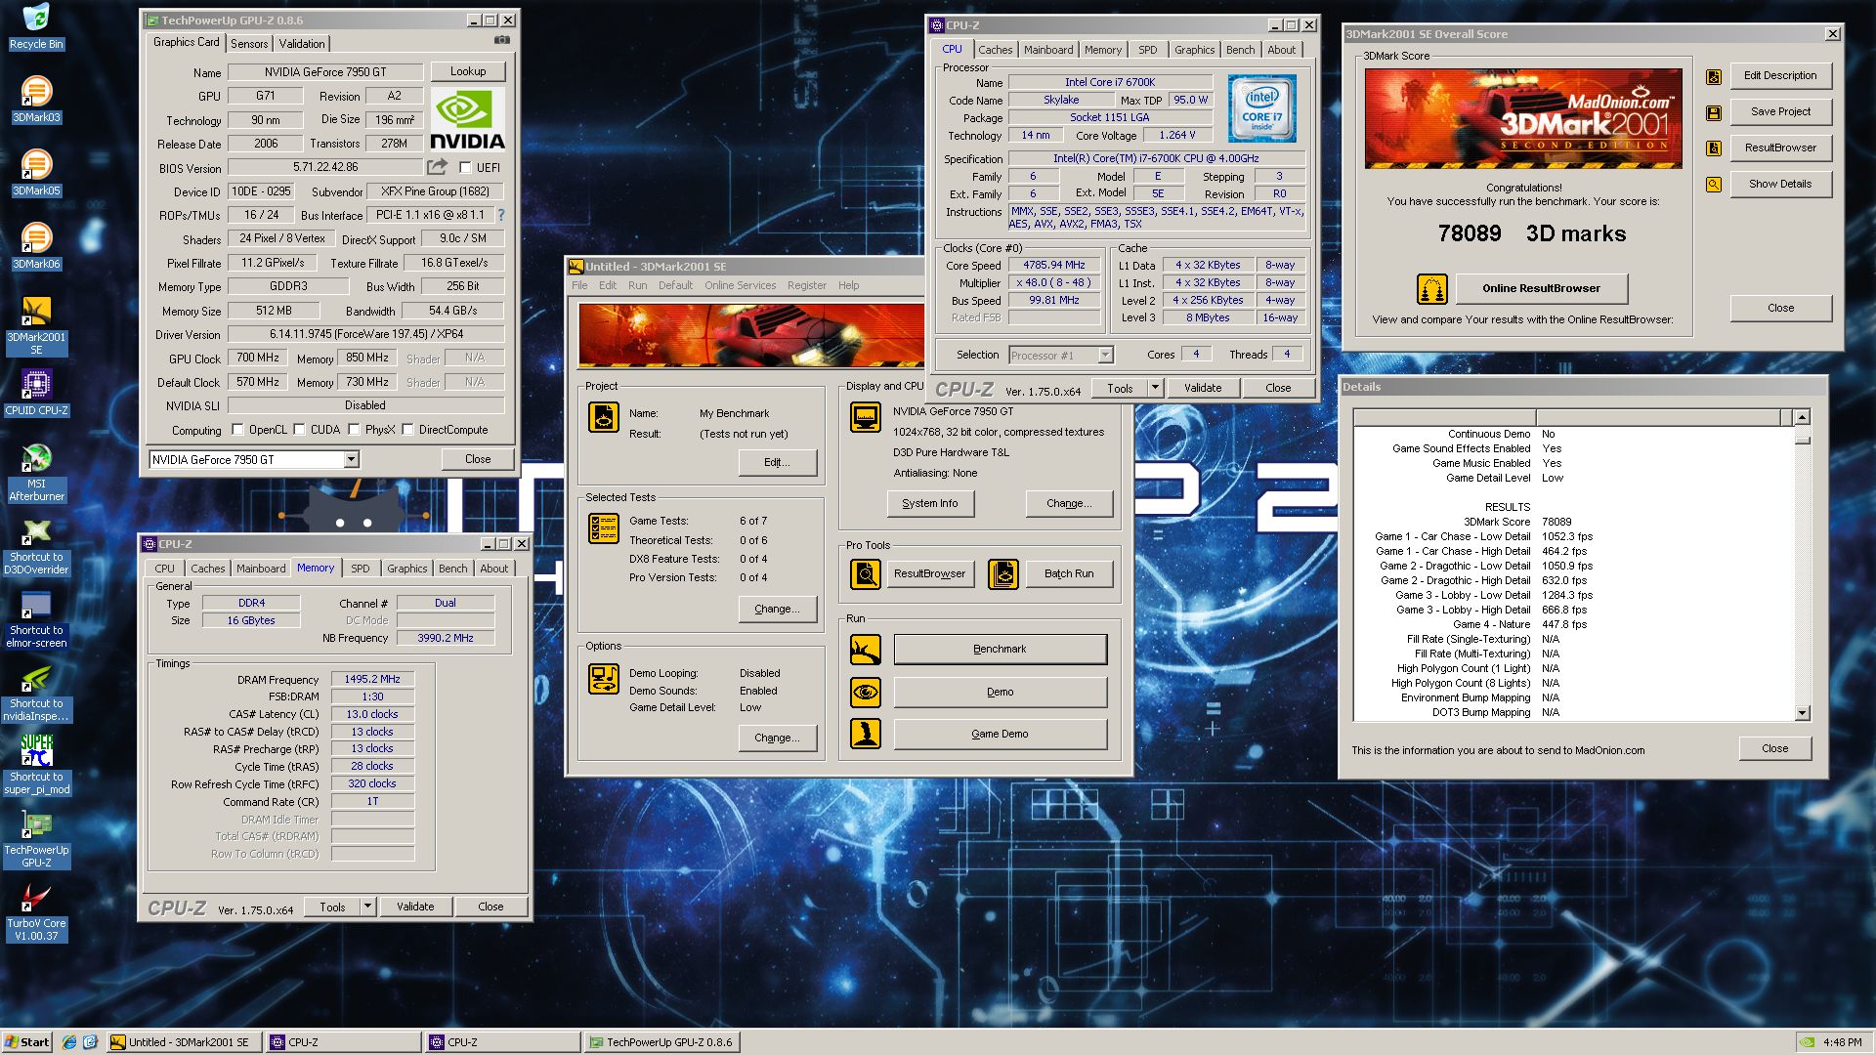Expand the Tools arrow in CPU-Z CPU window
Viewport: 1876px width, 1055px height.
(x=1154, y=388)
